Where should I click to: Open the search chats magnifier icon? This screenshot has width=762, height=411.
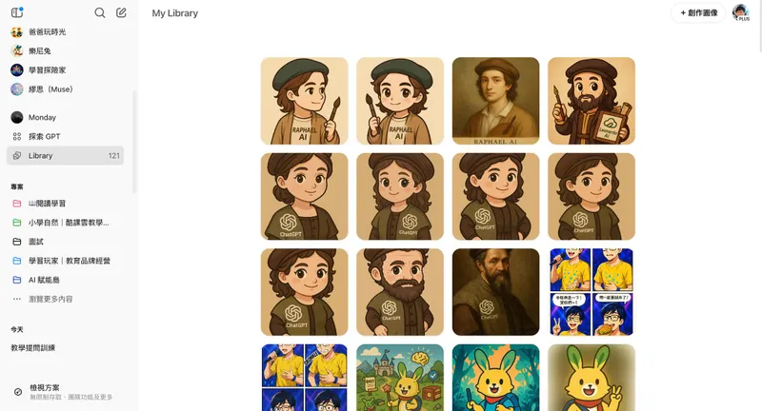tap(100, 12)
